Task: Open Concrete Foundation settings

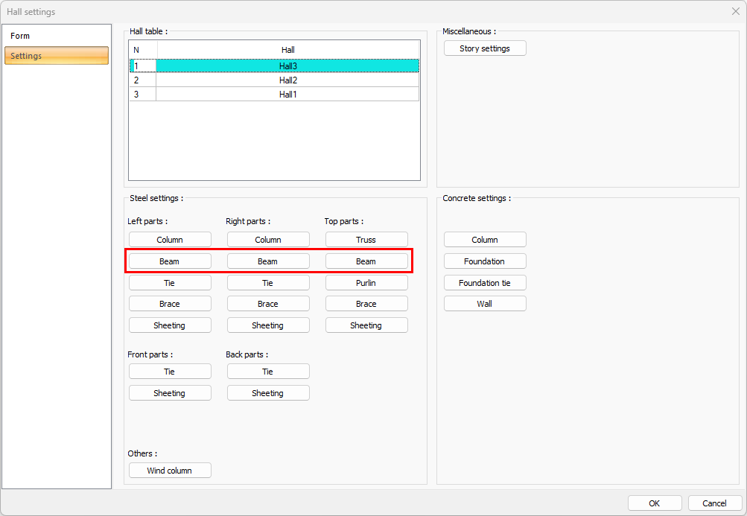Action: pyautogui.click(x=485, y=261)
